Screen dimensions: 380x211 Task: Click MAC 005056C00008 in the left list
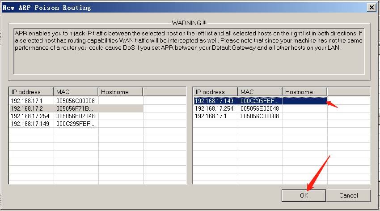[x=76, y=101]
